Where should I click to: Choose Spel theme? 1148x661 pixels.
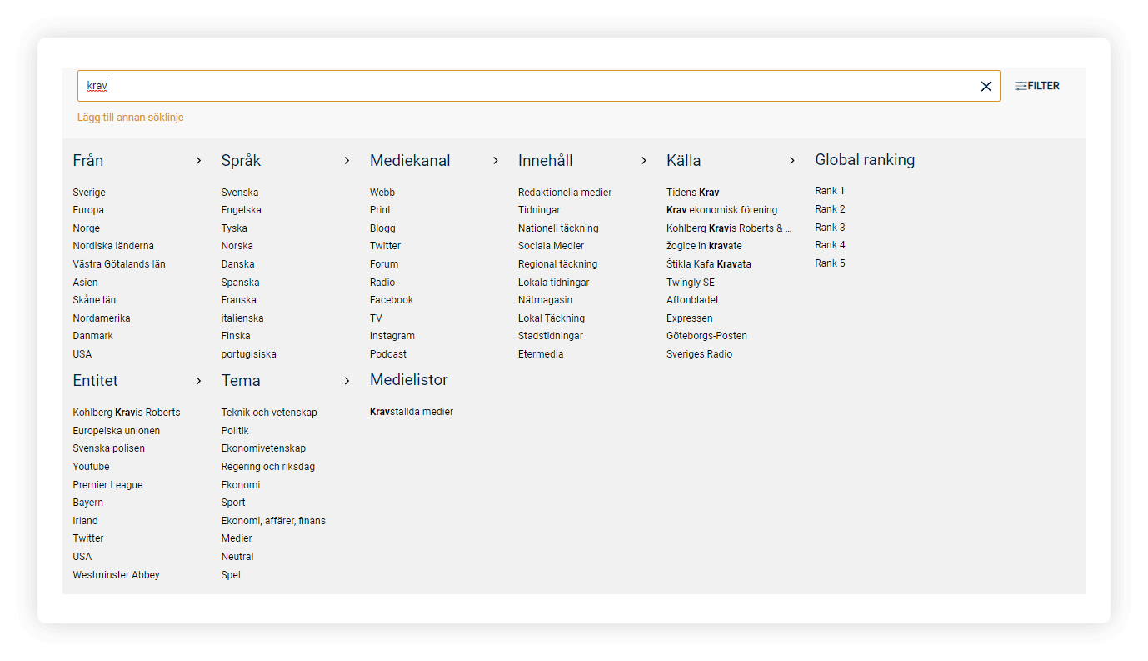231,575
